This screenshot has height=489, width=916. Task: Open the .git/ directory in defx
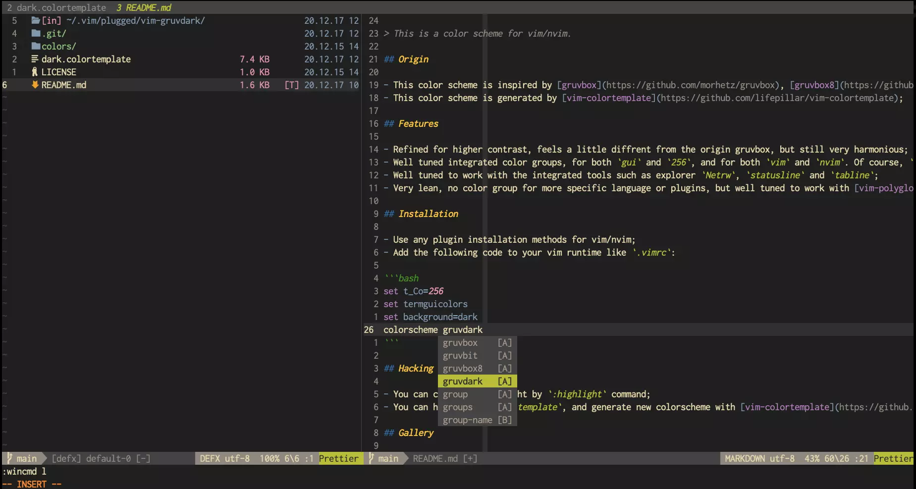54,34
